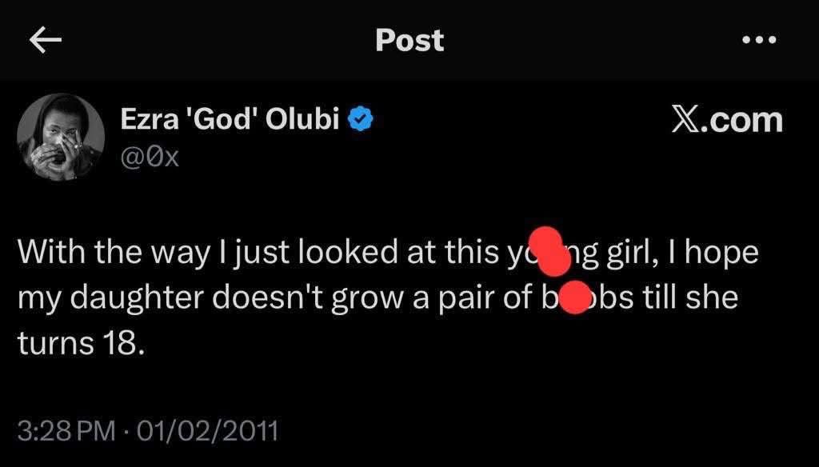Screen dimensions: 819x467
Task: Click the words 'I hope' in the post
Action: [706, 253]
